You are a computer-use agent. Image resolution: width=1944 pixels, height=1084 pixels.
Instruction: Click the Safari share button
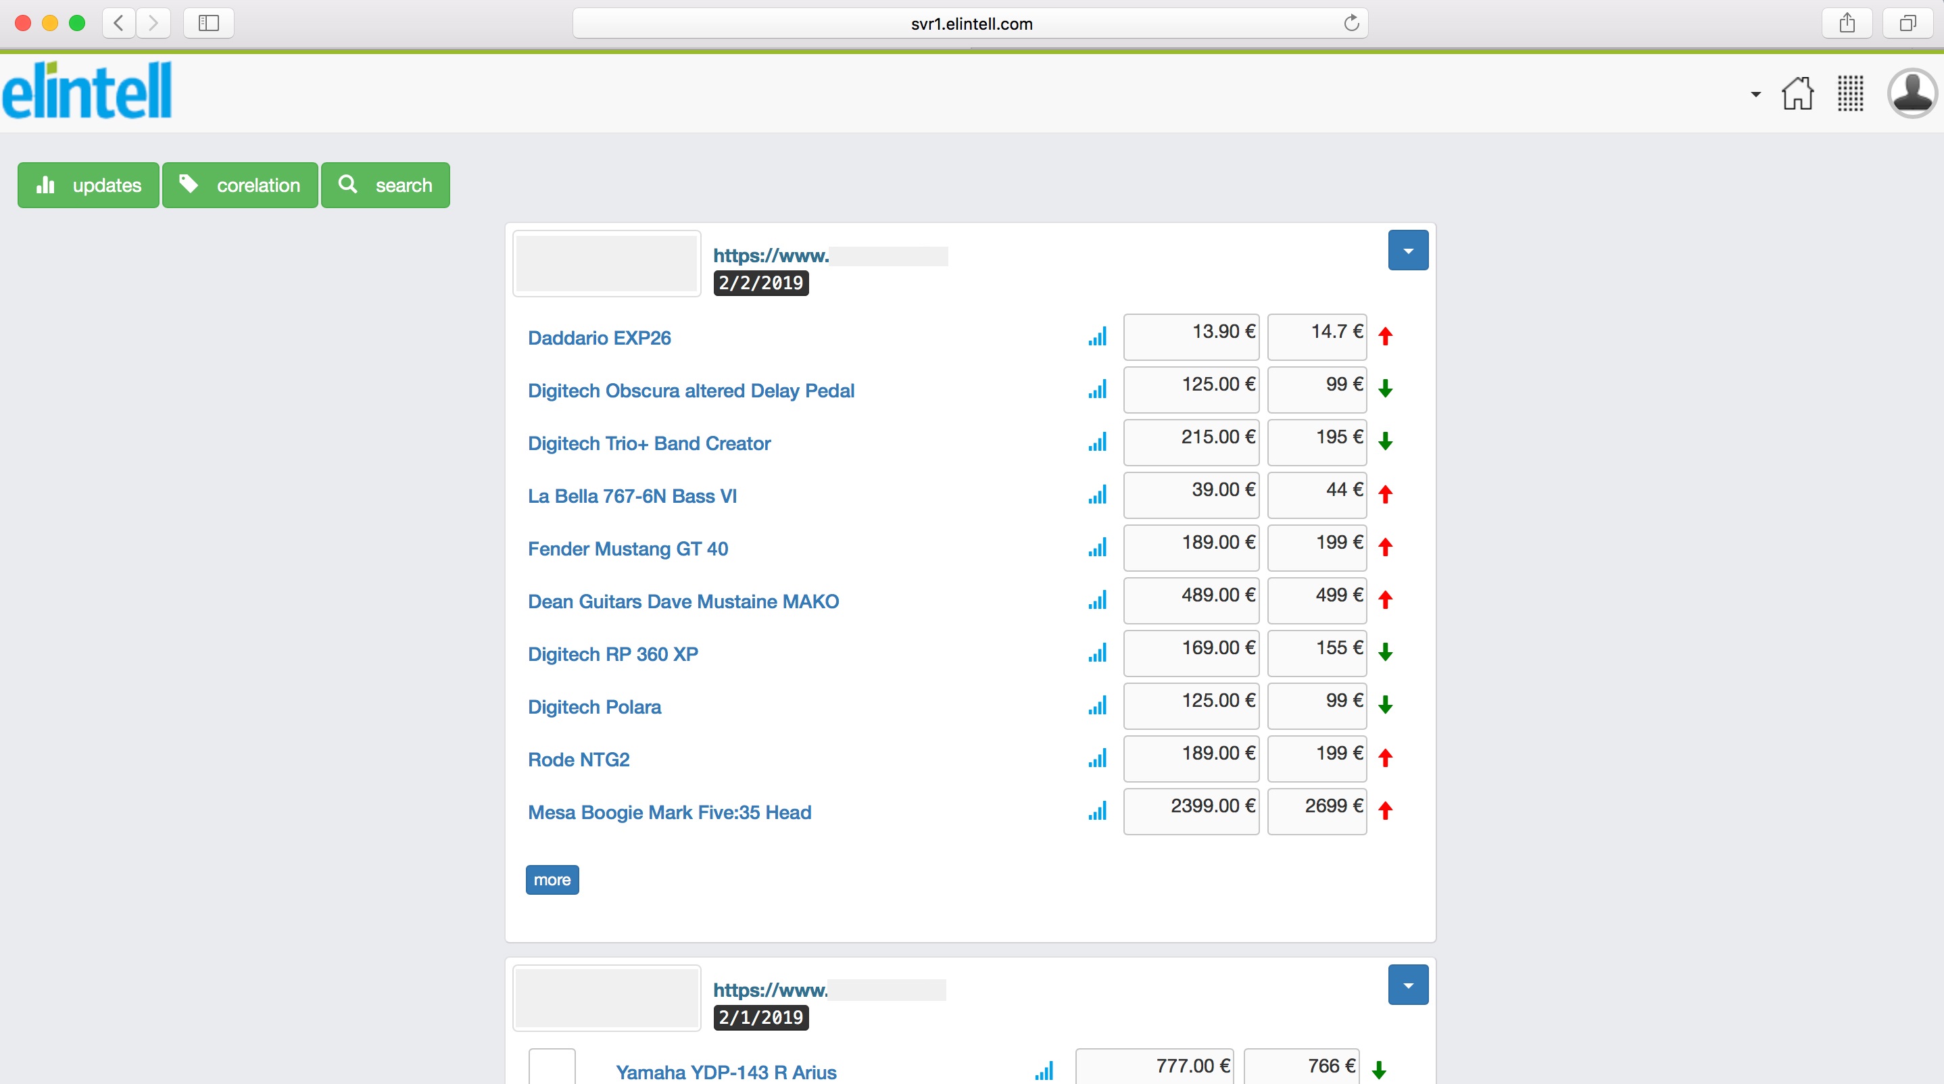point(1847,24)
